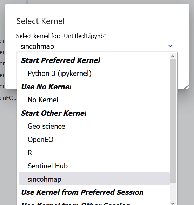This screenshot has width=194, height=205.
Task: Click the kernel dropdown chevron arrow
Action: [170, 46]
